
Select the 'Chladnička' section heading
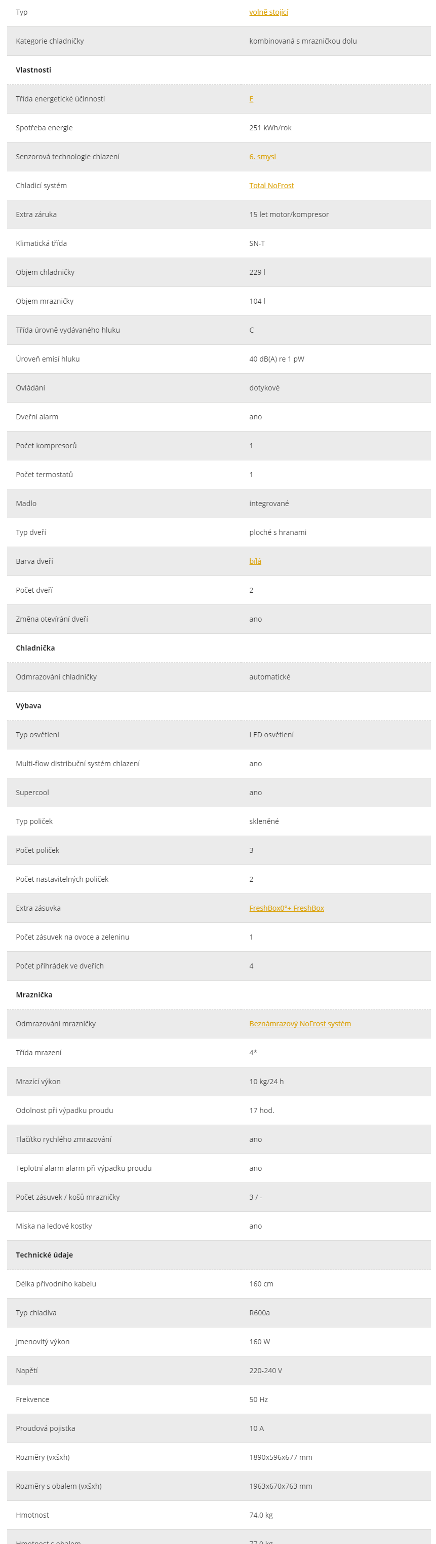[35, 648]
